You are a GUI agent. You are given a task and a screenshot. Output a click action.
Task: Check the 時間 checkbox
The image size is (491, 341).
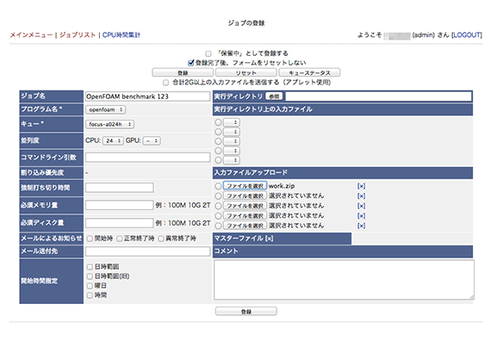[90, 295]
